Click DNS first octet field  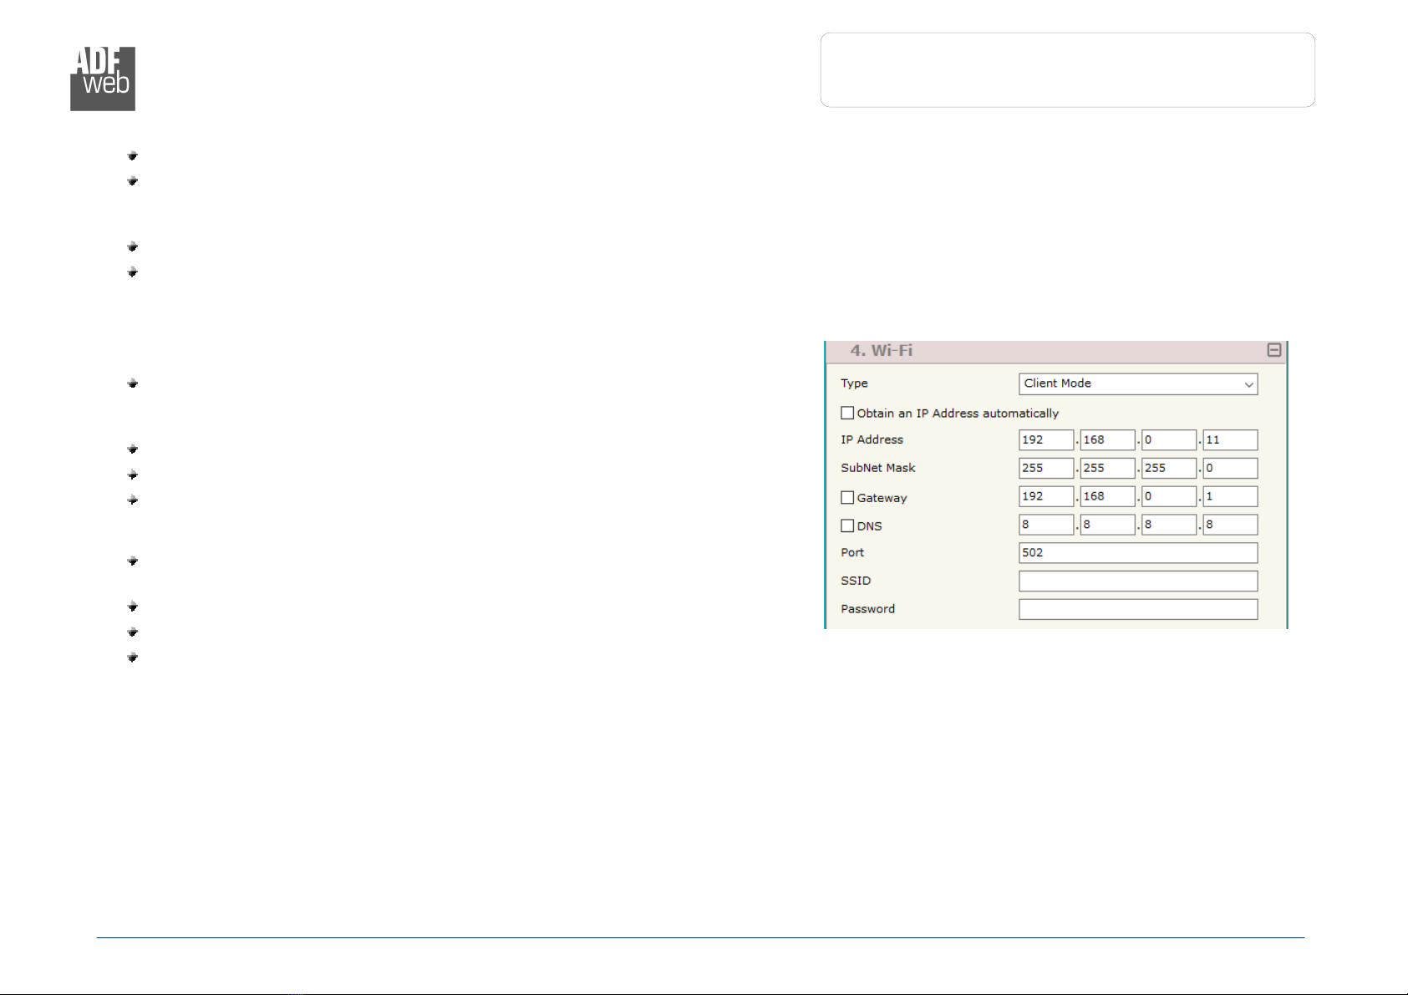[x=1046, y=525]
